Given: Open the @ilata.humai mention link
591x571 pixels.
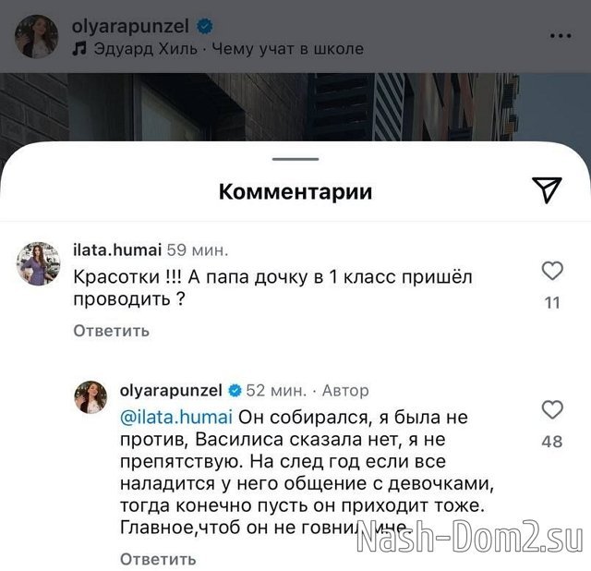Looking at the screenshot, I should coord(176,418).
